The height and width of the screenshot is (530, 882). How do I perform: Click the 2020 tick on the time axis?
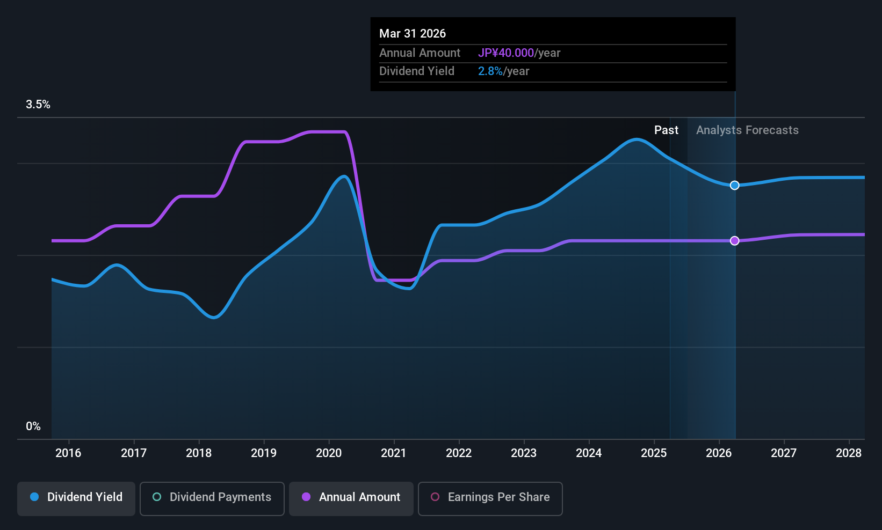click(x=329, y=453)
